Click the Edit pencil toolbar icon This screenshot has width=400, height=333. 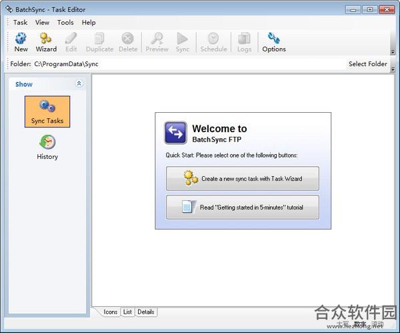click(71, 42)
